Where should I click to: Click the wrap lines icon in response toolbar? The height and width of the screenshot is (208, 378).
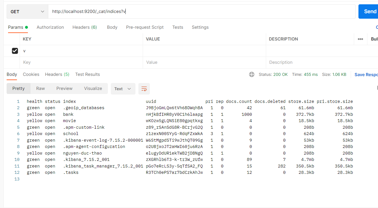[x=144, y=89]
